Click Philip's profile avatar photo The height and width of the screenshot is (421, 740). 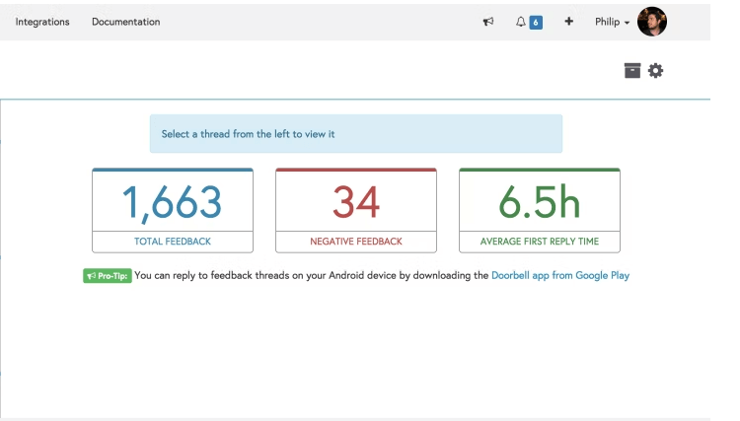pyautogui.click(x=652, y=22)
